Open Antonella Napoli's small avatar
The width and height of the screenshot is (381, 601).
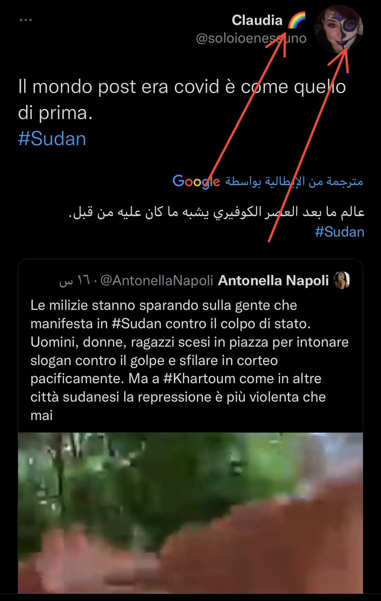point(341,281)
